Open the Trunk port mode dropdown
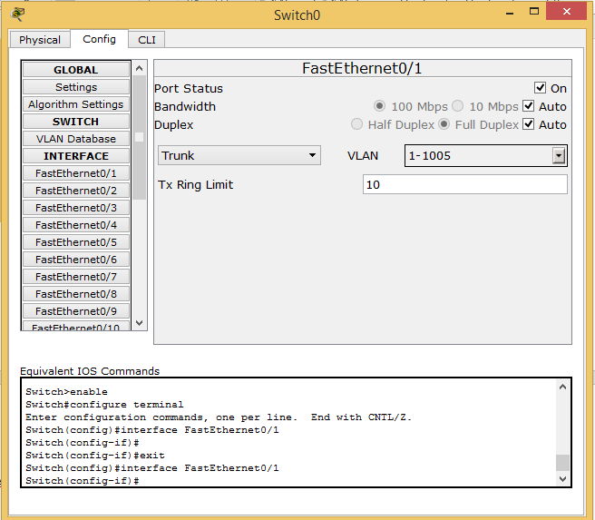 point(239,155)
